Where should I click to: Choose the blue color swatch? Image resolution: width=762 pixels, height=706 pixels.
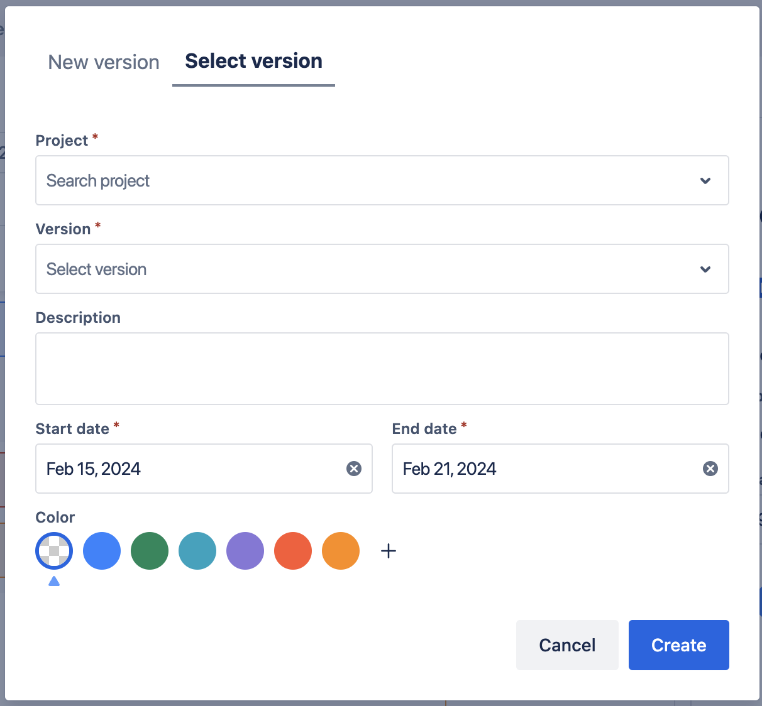coord(102,551)
